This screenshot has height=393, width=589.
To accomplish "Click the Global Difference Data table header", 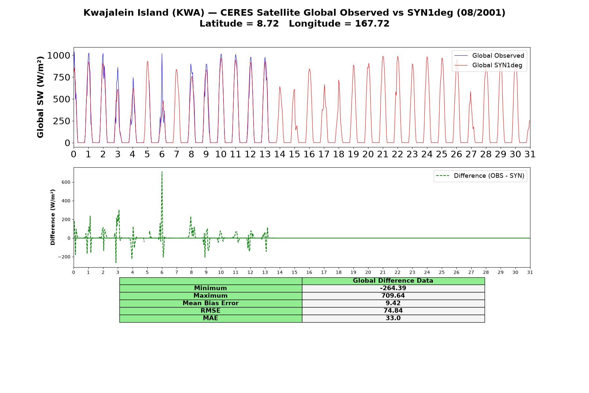I will coord(393,281).
